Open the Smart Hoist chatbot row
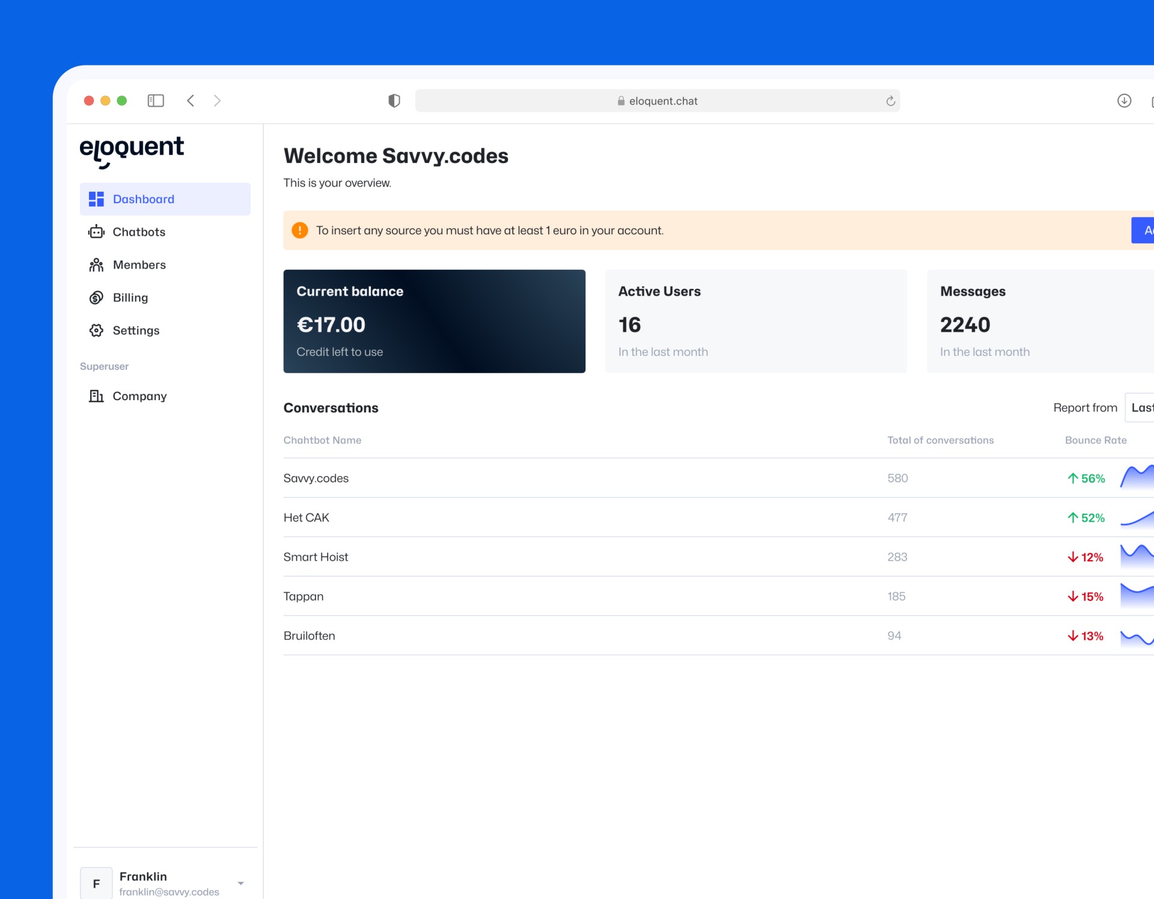This screenshot has width=1154, height=899. tap(719, 557)
